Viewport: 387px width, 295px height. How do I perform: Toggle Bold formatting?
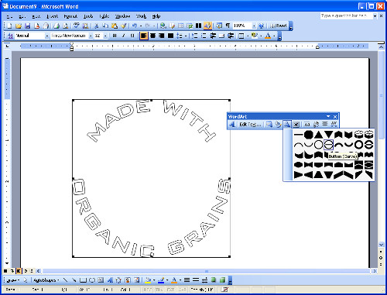point(115,36)
